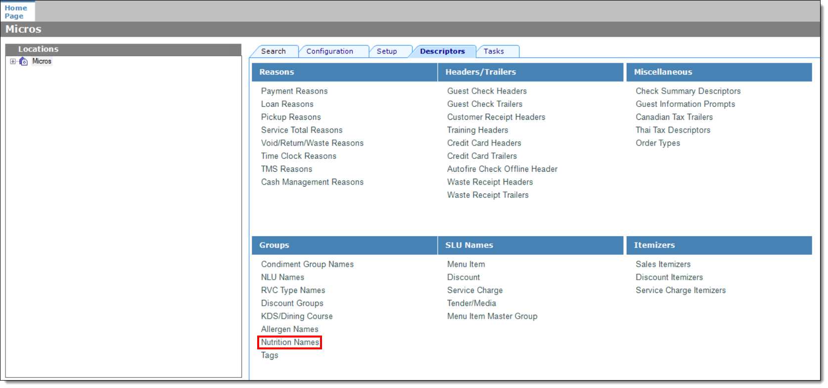This screenshot has width=828, height=388.
Task: Open NLU Names
Action: (x=282, y=277)
